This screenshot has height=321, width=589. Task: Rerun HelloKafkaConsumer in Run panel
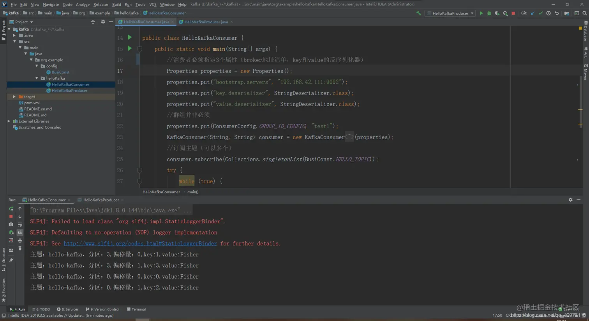[11, 209]
